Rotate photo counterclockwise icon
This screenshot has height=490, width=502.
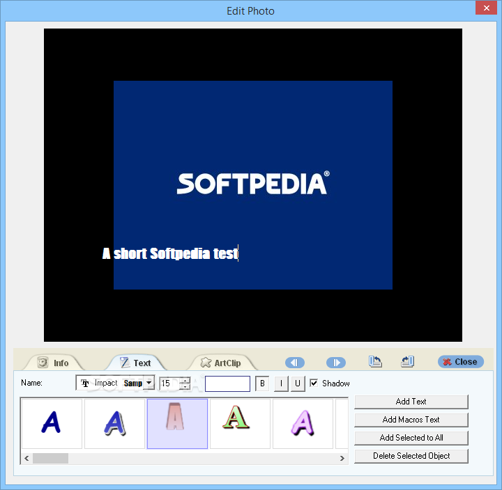point(375,362)
